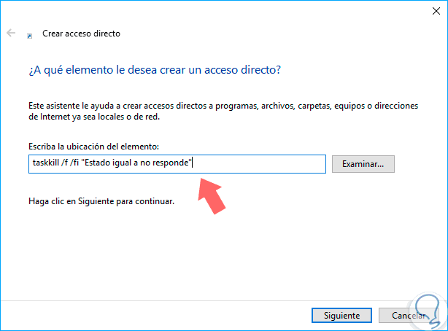
Task: Click the shortcut wizard icon beside the title
Action: pos(29,34)
